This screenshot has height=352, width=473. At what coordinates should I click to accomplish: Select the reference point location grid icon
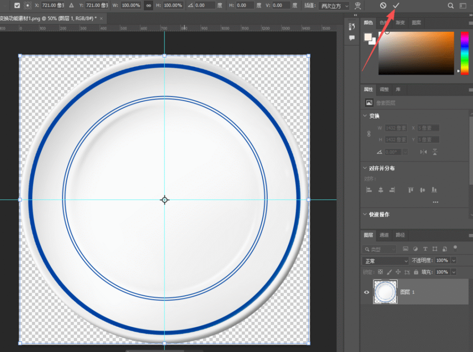pyautogui.click(x=27, y=6)
